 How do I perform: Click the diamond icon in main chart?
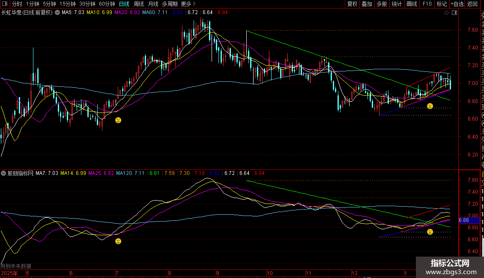tap(446, 13)
